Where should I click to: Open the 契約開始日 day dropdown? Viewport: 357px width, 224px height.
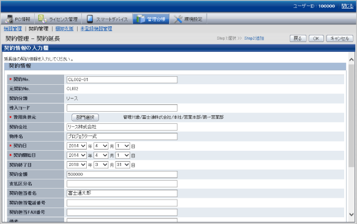122,155
